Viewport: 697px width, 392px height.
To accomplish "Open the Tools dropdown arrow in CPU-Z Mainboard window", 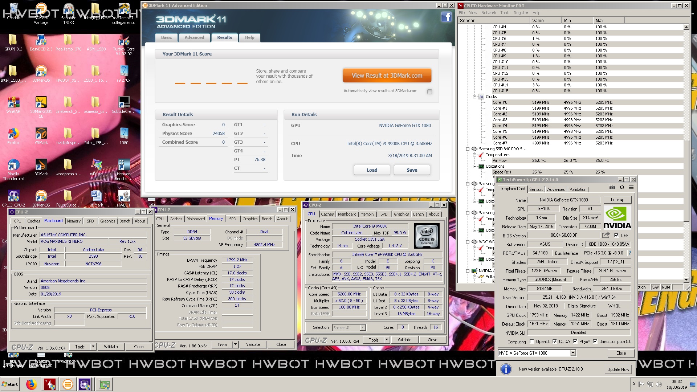I will [93, 347].
